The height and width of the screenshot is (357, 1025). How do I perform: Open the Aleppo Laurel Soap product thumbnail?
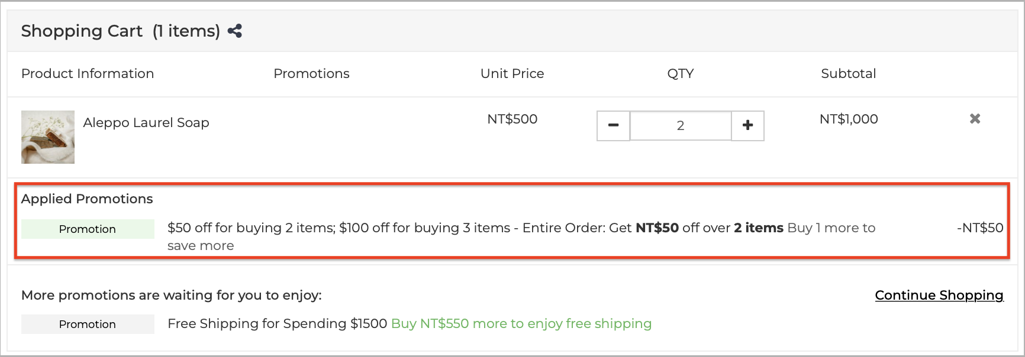[48, 137]
